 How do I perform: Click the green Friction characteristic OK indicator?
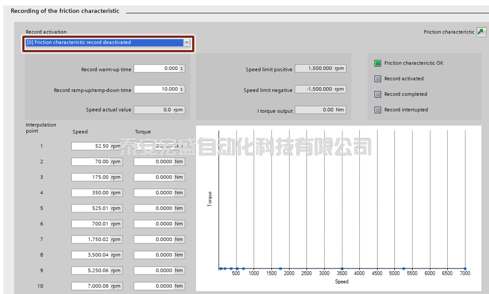pyautogui.click(x=378, y=63)
